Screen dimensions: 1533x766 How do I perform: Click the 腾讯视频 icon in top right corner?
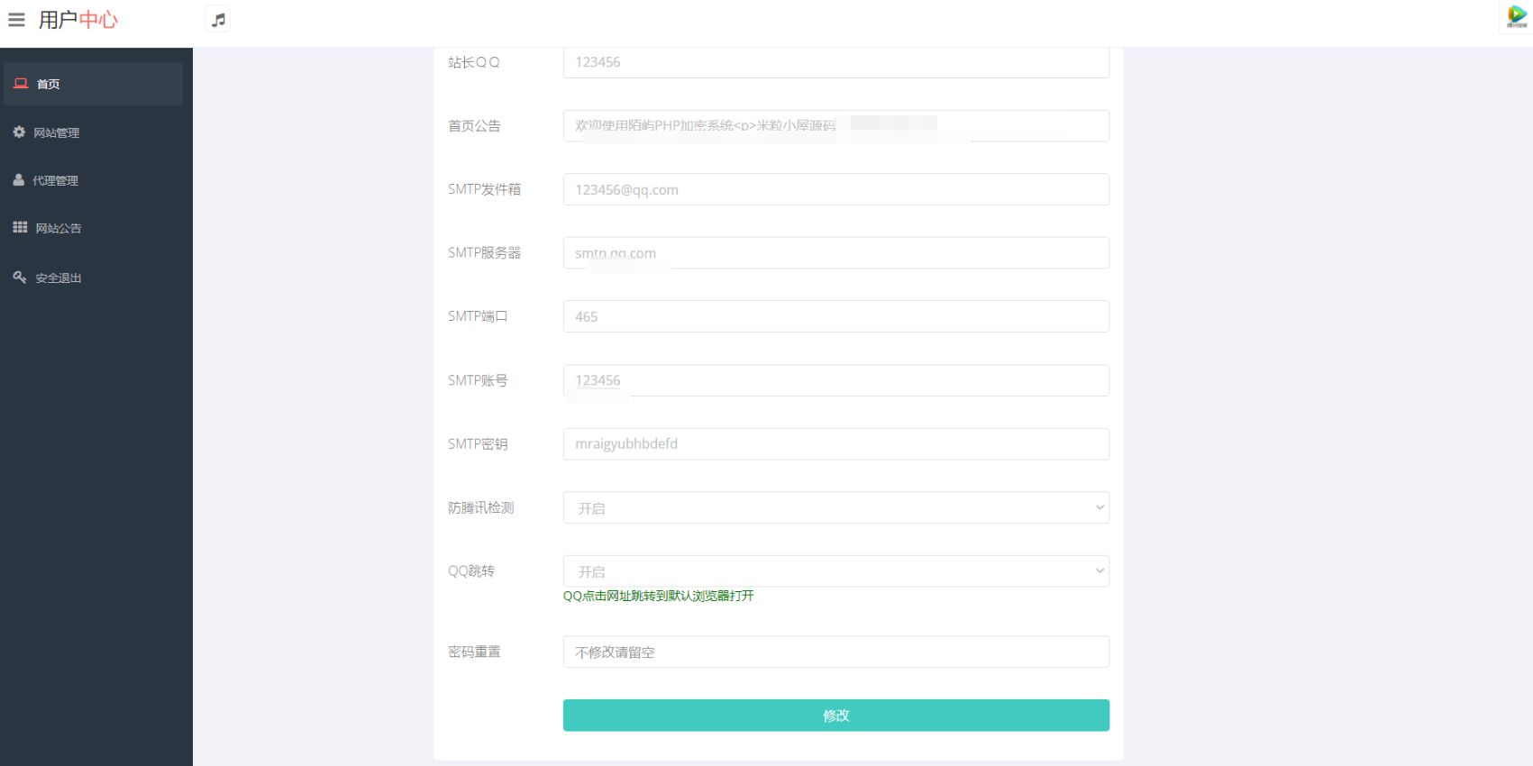1517,16
